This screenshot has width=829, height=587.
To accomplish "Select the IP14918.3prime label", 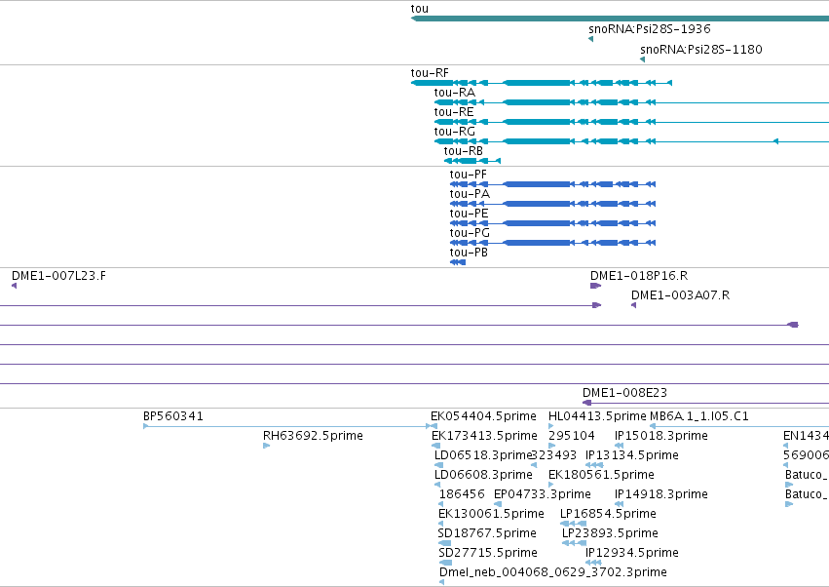I will click(660, 494).
